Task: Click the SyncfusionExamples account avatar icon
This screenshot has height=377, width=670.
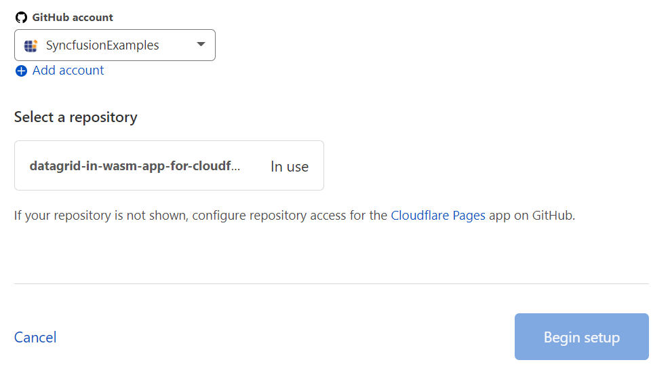Action: click(31, 46)
